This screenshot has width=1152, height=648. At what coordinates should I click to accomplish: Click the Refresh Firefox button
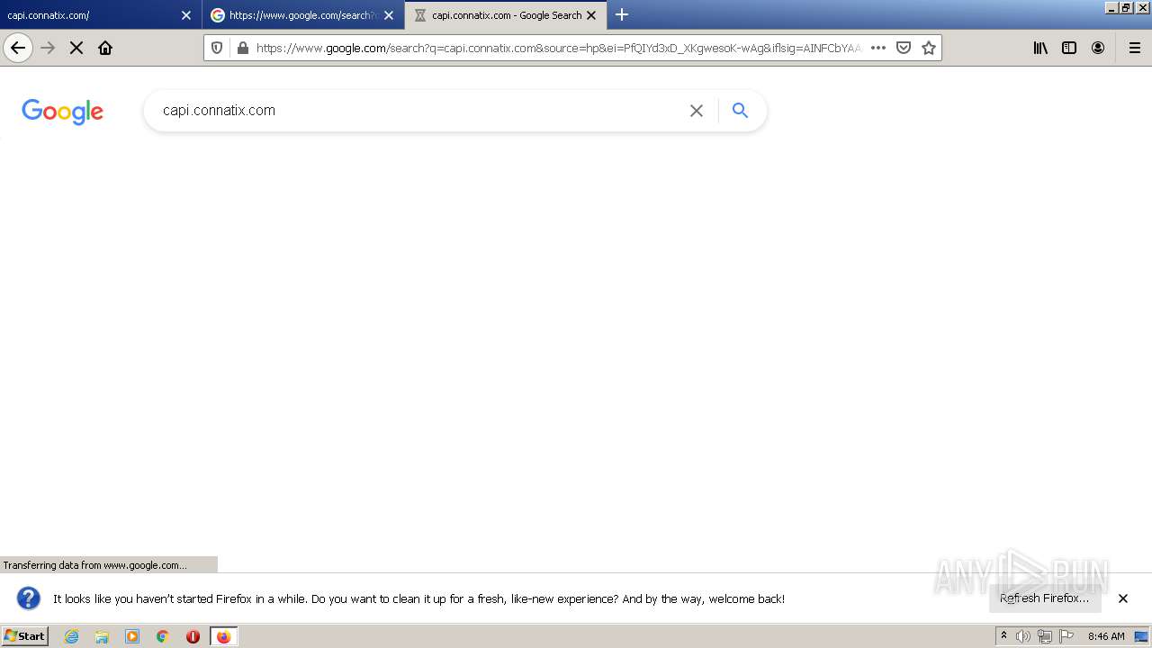pos(1045,598)
